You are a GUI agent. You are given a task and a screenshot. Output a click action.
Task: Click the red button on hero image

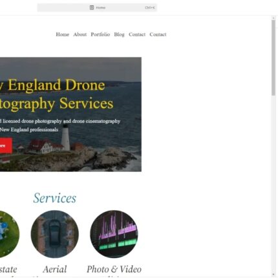click(6, 145)
